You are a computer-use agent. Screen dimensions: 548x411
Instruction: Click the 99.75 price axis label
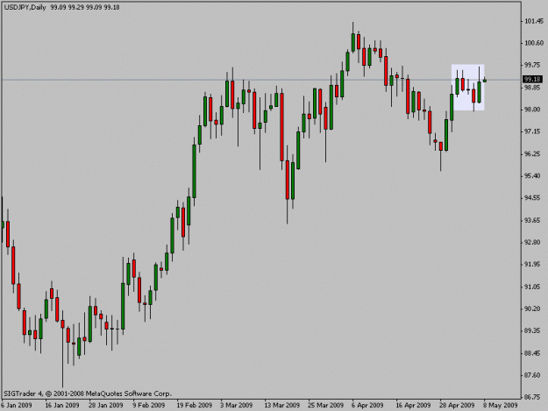click(533, 66)
